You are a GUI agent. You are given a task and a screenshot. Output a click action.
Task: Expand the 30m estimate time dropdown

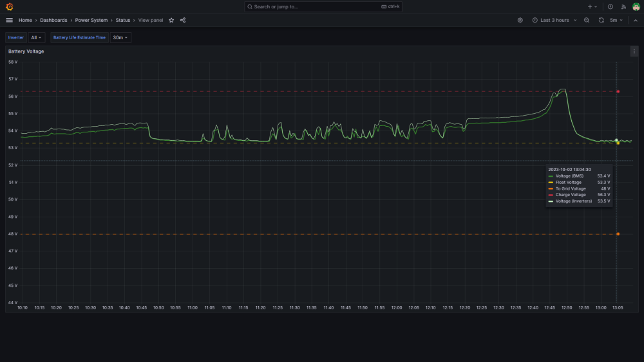click(120, 37)
